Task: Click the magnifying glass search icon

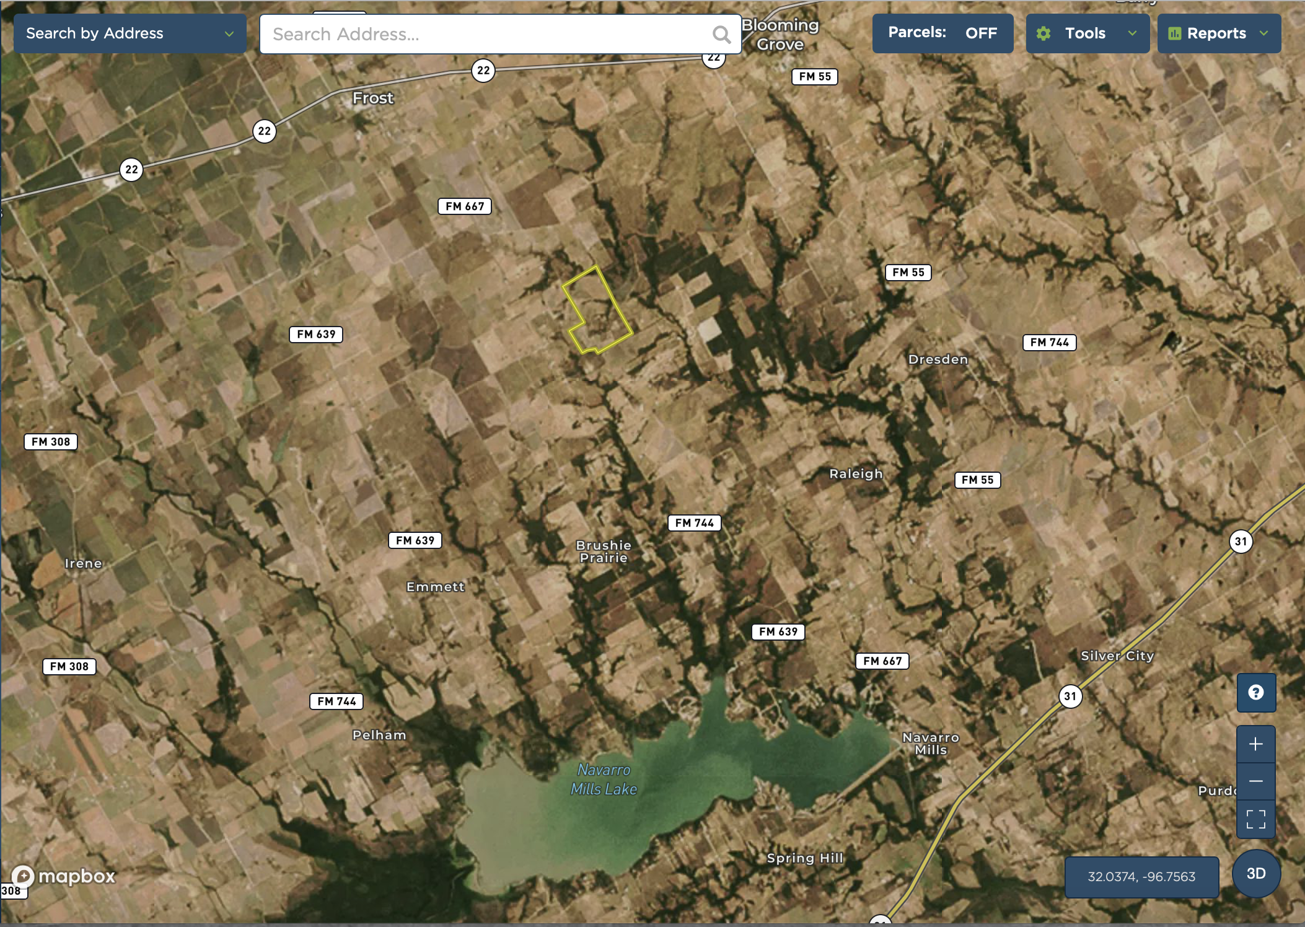Action: click(721, 34)
